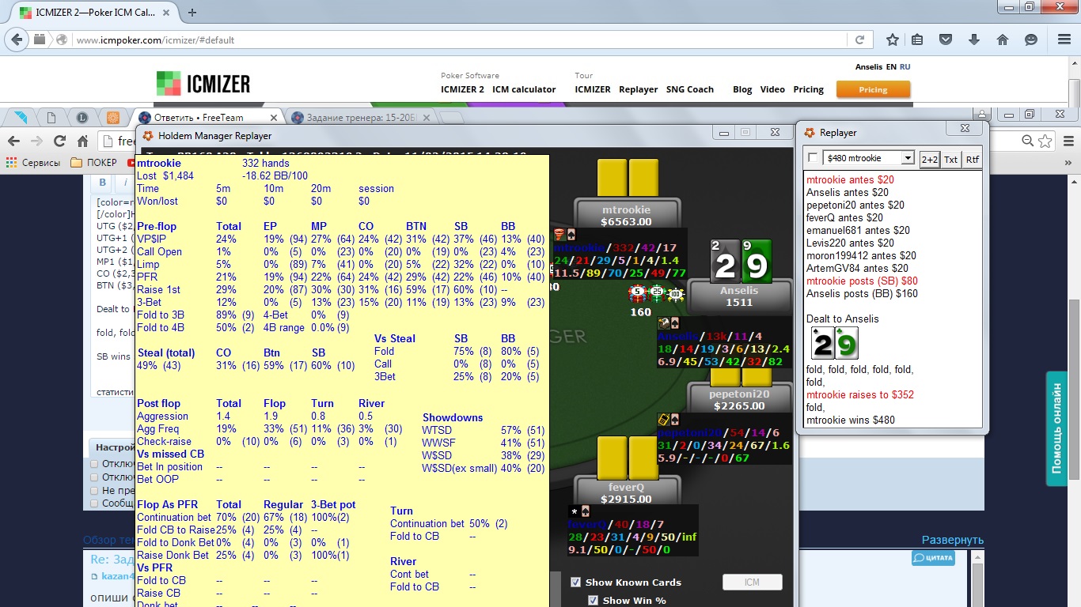Click the Chrome bookmark star icon

(1045, 141)
